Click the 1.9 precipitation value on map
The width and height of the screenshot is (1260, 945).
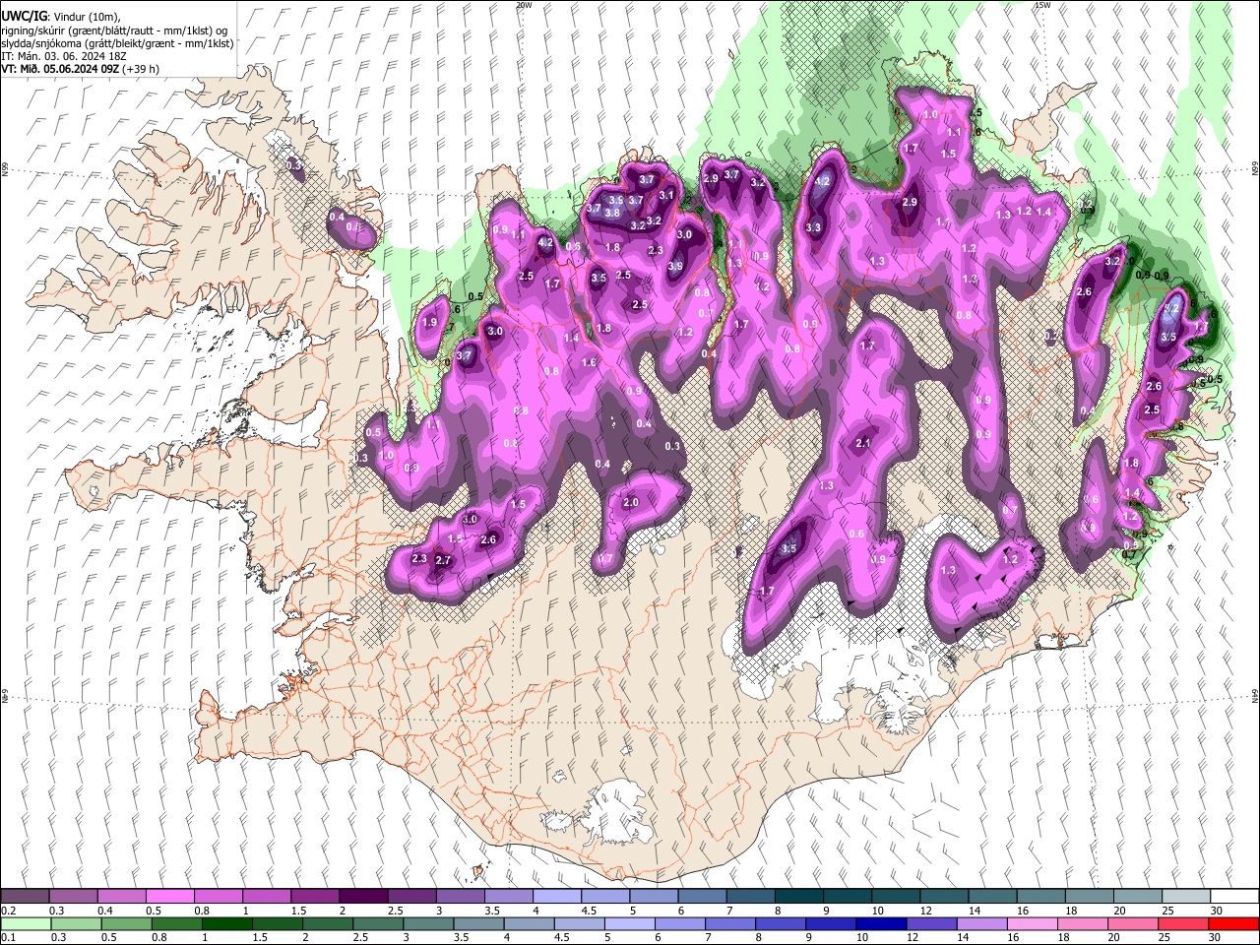pyautogui.click(x=429, y=323)
